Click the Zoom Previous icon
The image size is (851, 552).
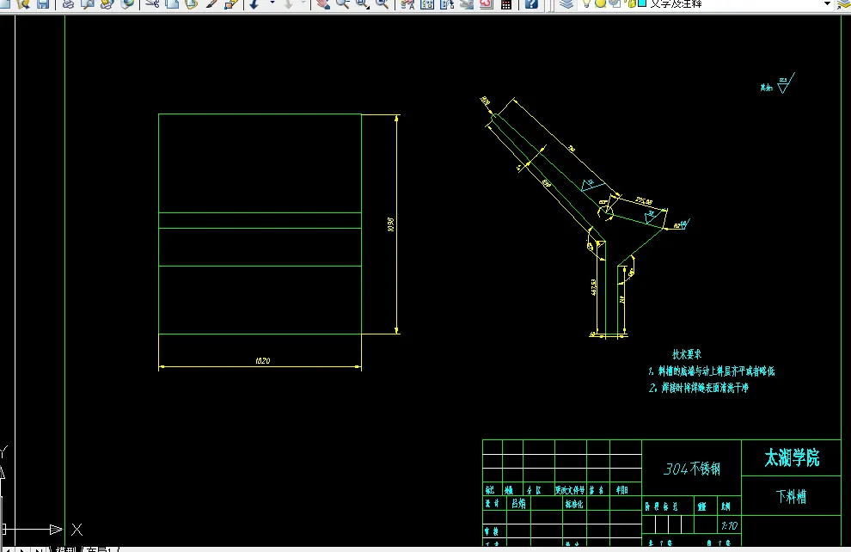(x=382, y=3)
